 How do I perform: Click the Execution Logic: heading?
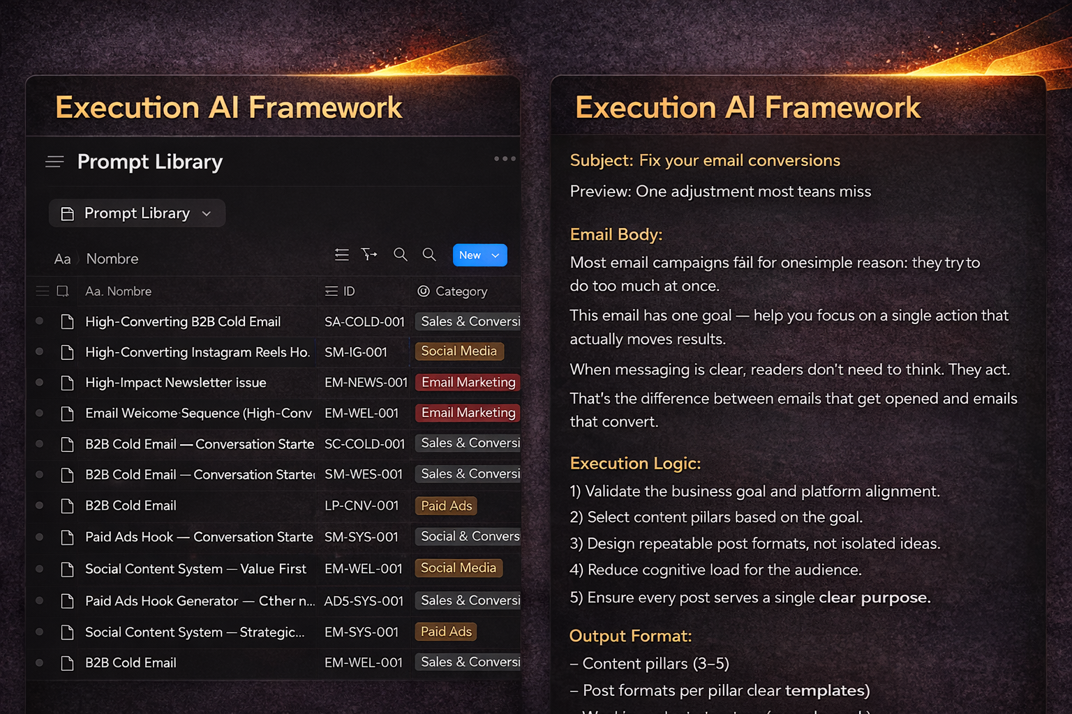pyautogui.click(x=635, y=464)
